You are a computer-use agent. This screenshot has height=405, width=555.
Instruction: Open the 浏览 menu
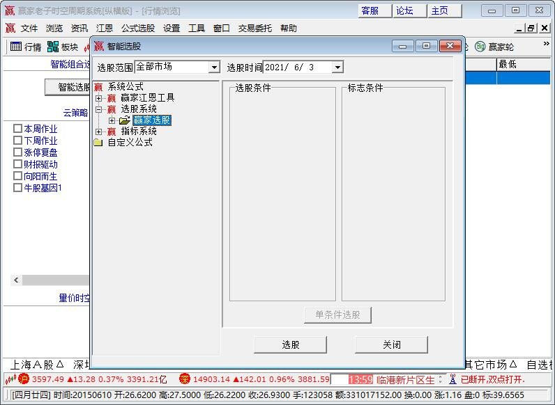pos(54,29)
